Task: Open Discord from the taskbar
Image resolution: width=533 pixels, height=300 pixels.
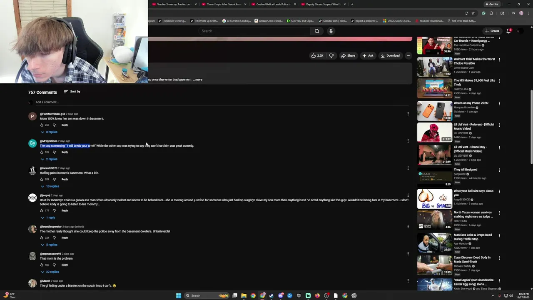Action: (x=281, y=295)
